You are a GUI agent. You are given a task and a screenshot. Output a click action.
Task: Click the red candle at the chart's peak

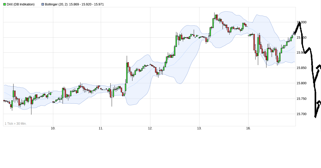click(216, 17)
